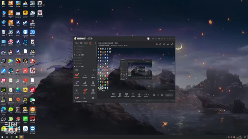The width and height of the screenshot is (248, 139).
Task: Open the notification center in the taskbar corner
Action: click(x=245, y=137)
